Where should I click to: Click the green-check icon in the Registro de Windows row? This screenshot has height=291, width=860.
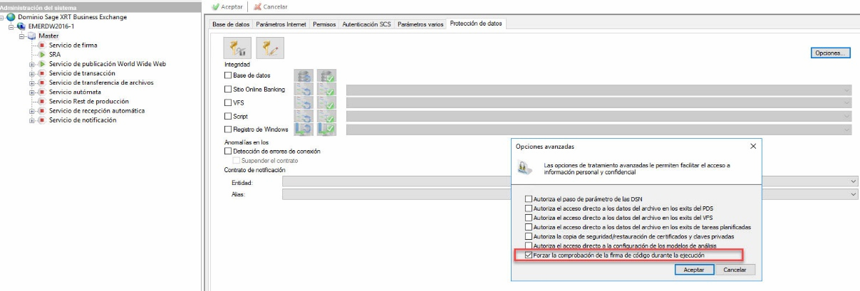coord(327,129)
